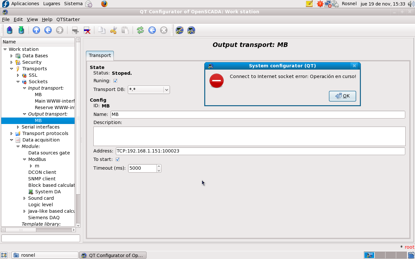
Task: Collapse the Transports tree node
Action: click(12, 69)
